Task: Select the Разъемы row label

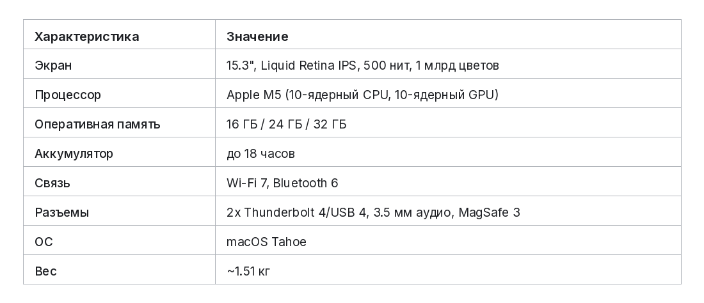Action: [62, 212]
